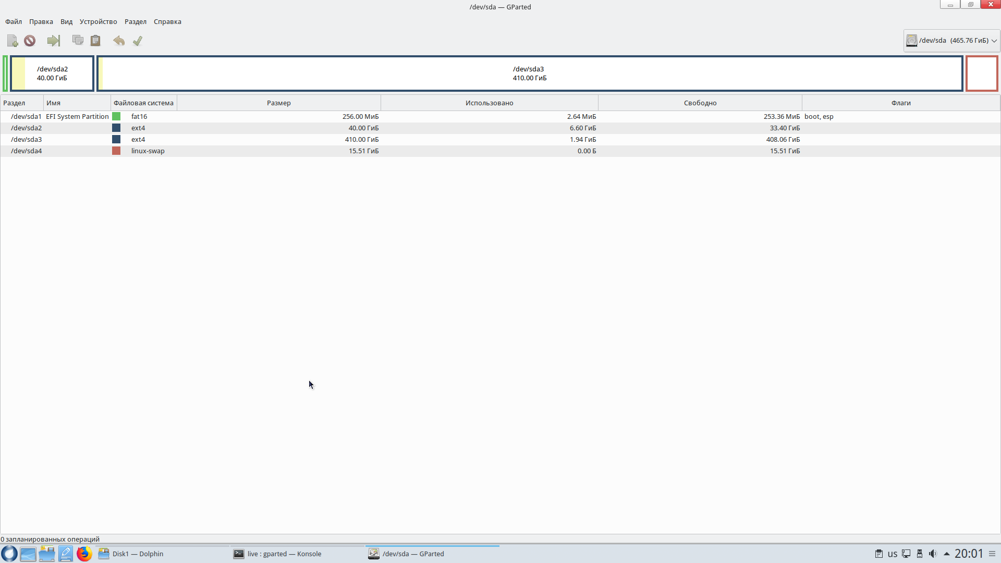Screen dimensions: 1001x563
Task: Open the network connection tray icon
Action: 907,554
